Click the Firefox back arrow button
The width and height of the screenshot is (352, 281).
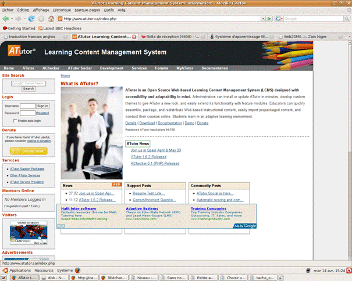point(6,19)
